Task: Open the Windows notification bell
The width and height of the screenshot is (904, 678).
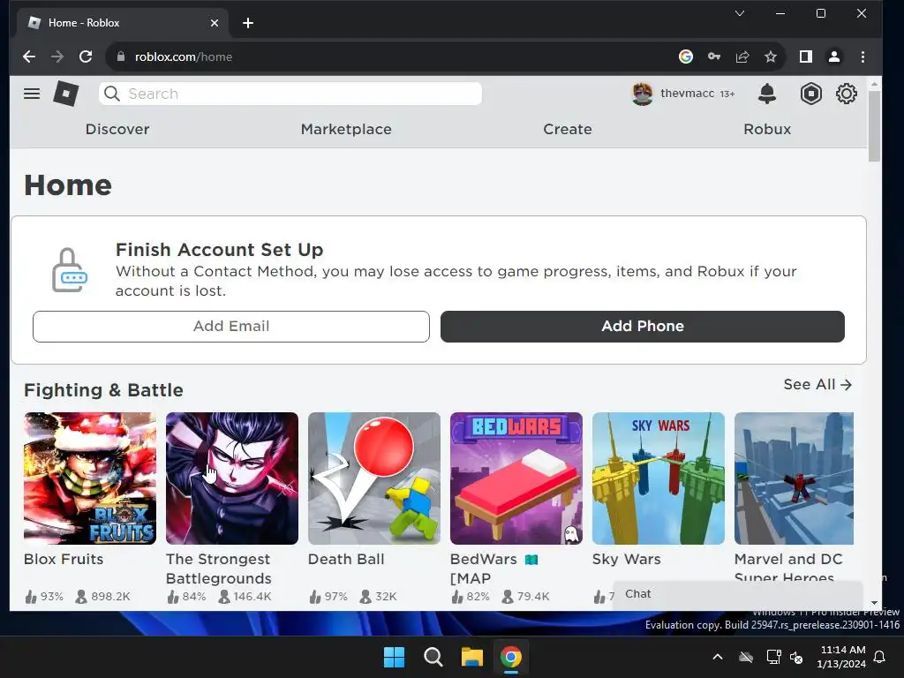Action: coord(880,657)
